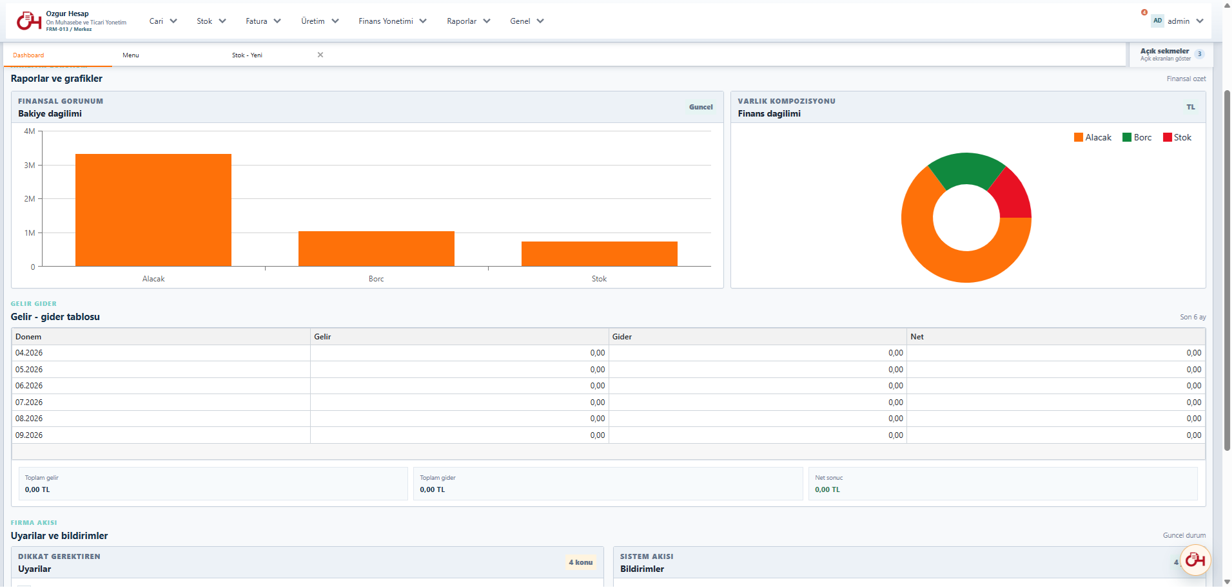Screen dimensions: 1232x588
Task: Click the Guncel label in Bakiye dagilimi
Action: pyautogui.click(x=701, y=107)
